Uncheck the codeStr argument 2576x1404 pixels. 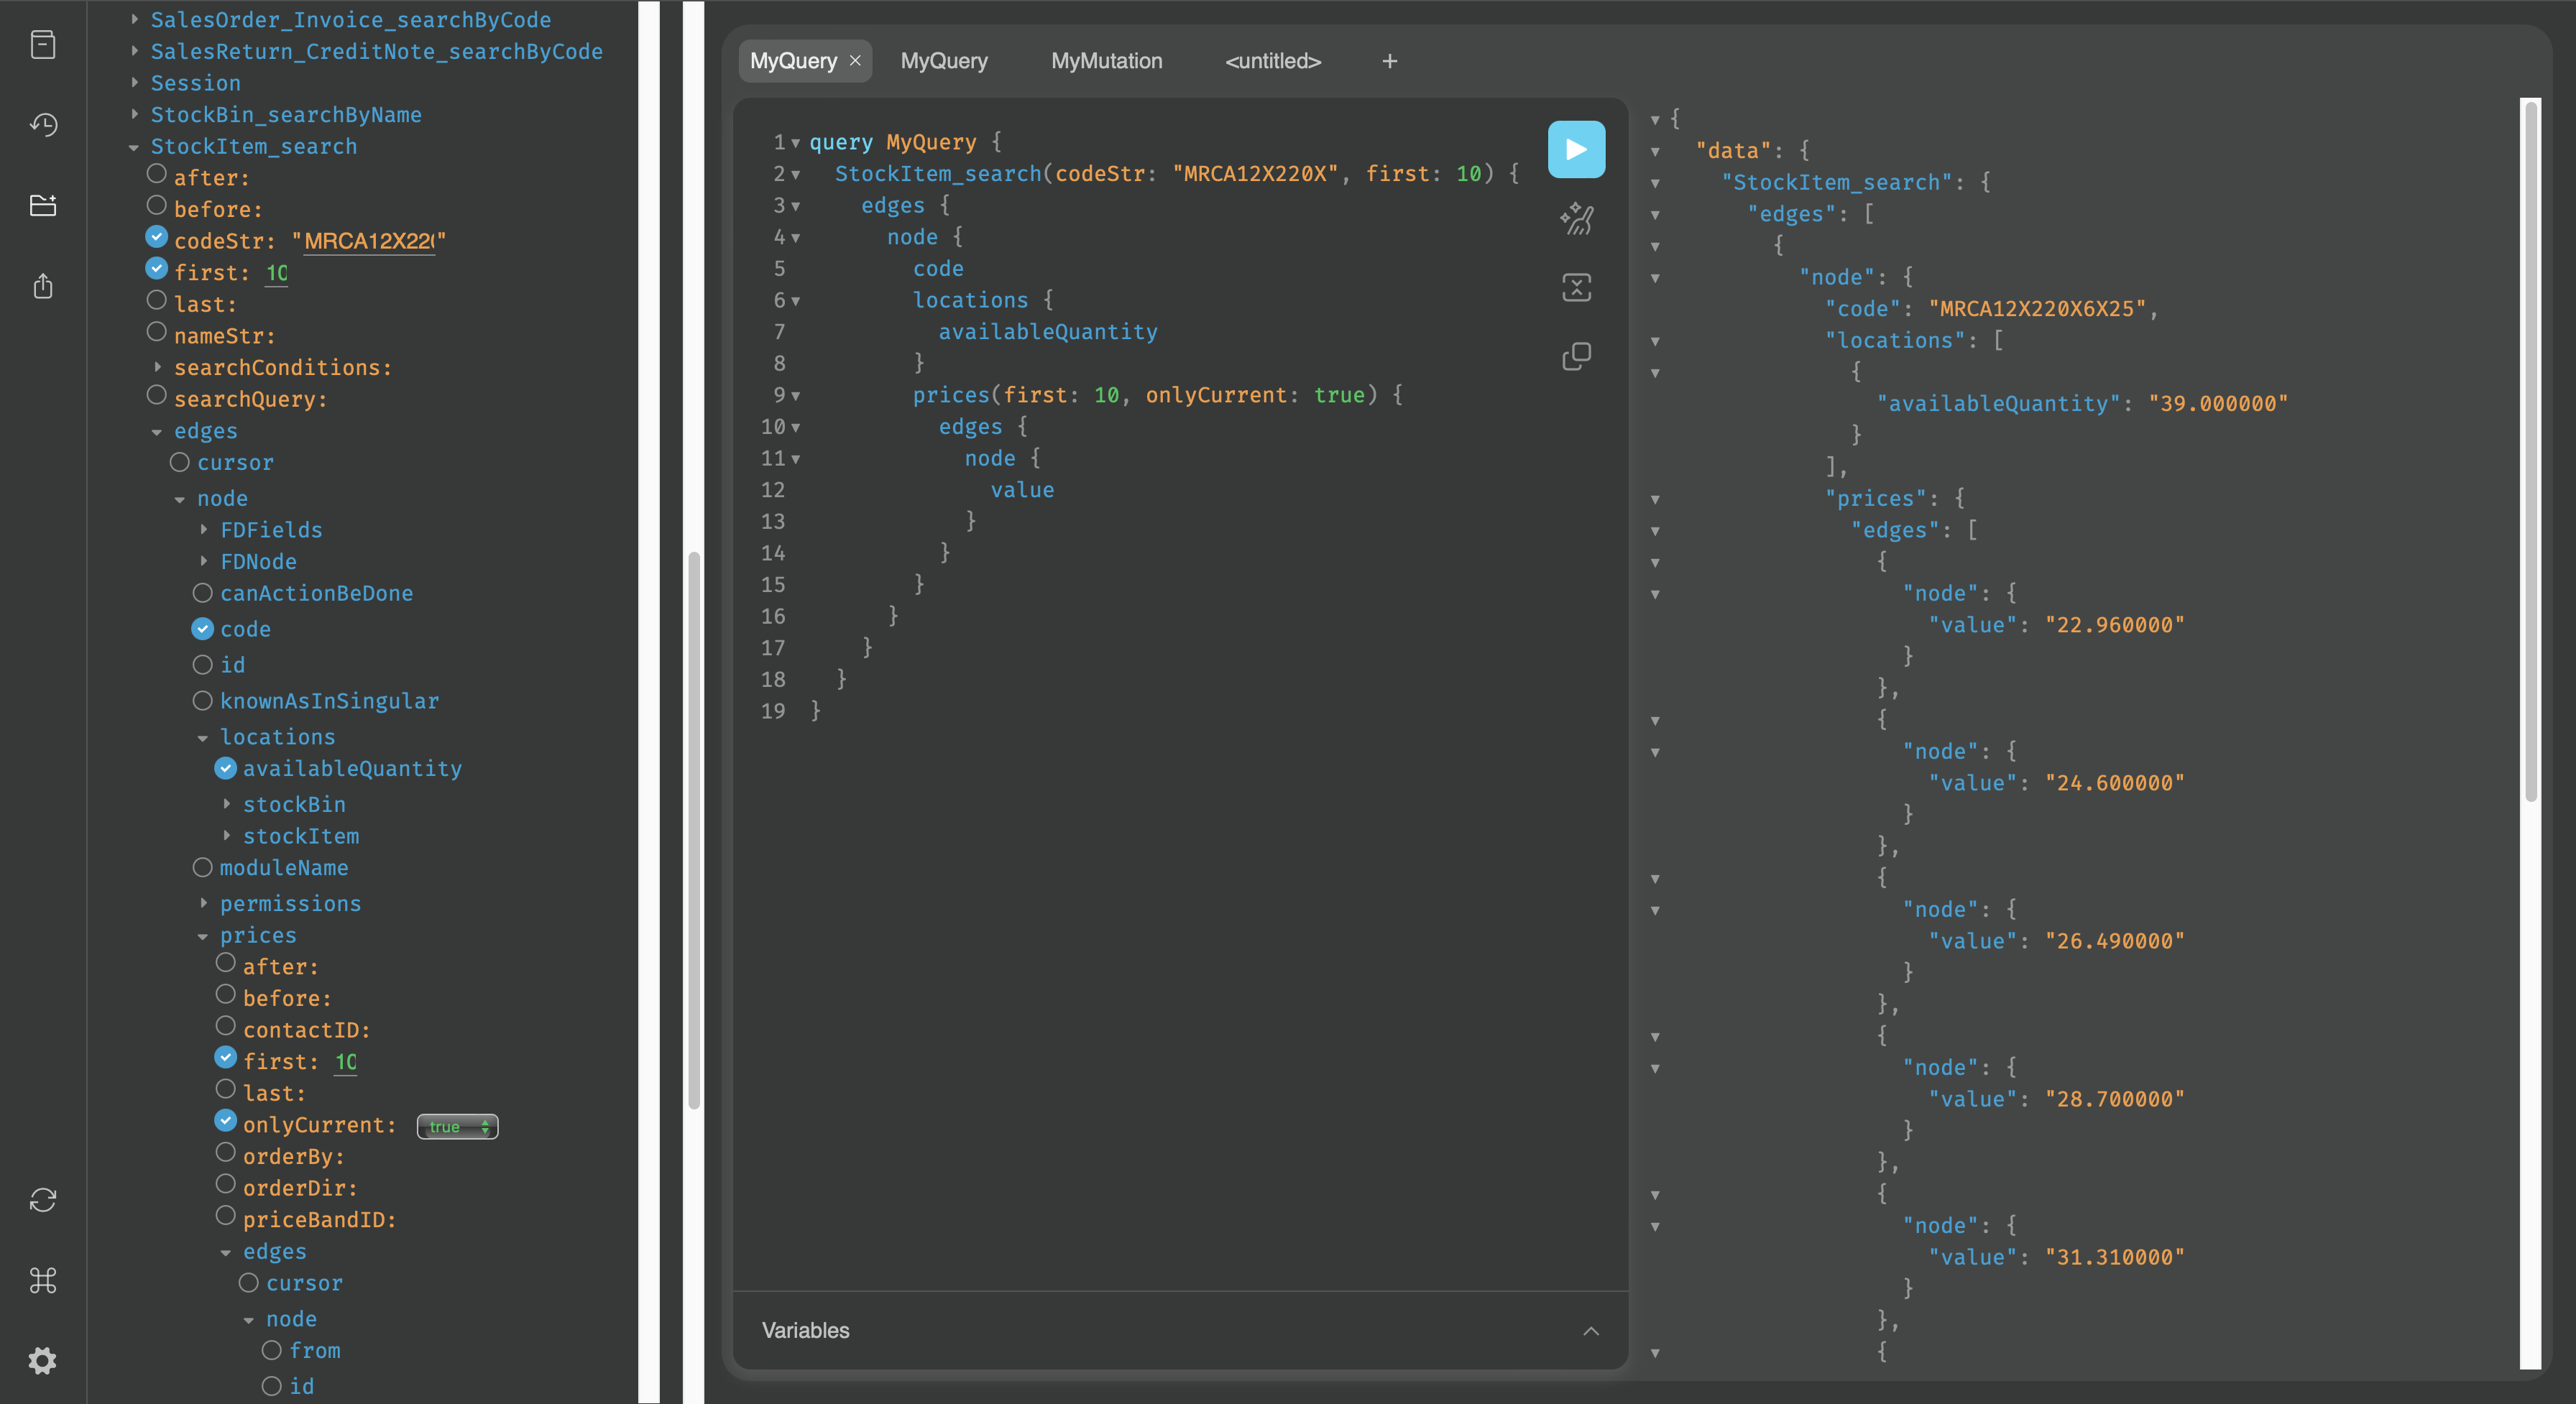157,237
